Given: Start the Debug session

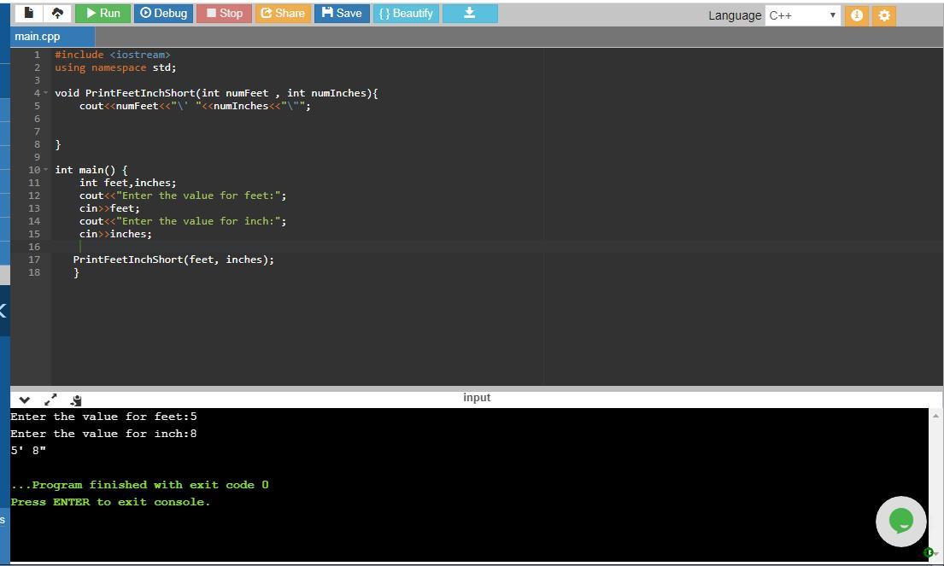Looking at the screenshot, I should (163, 13).
